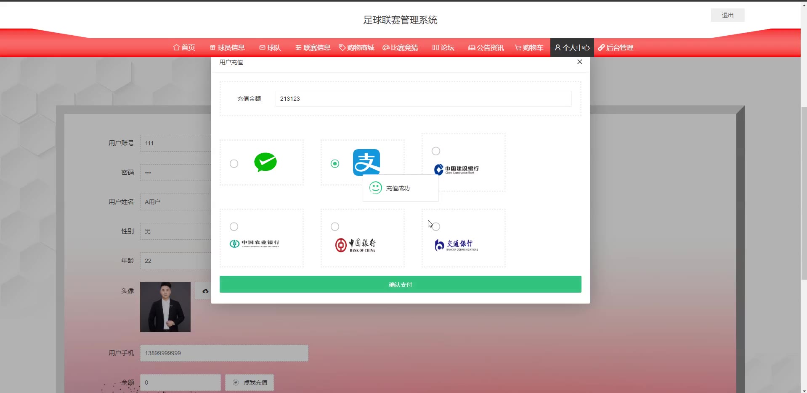Click the Bank of China logo
Viewport: 807px width, 393px height.
click(x=356, y=245)
